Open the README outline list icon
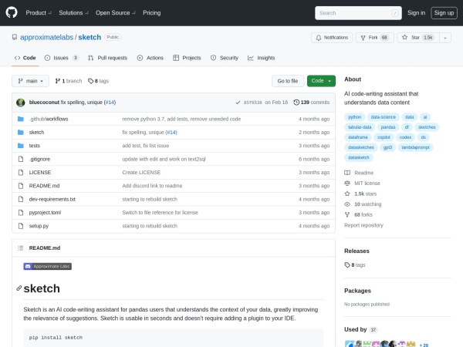This screenshot has width=463, height=347. tap(20, 248)
